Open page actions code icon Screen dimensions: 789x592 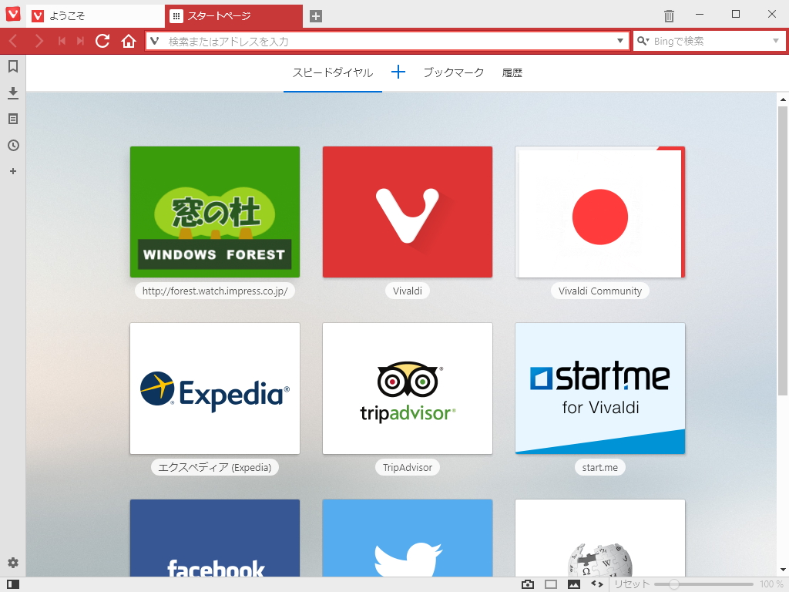click(x=597, y=584)
